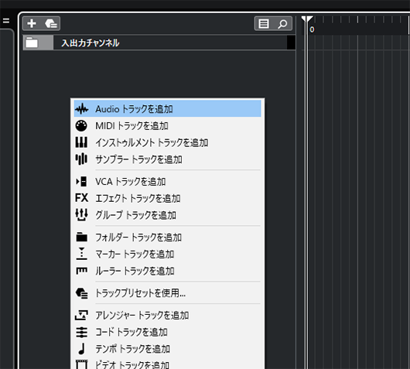410x369 pixels.
Task: Choose インストゥルメント トラックを追加
Action: pyautogui.click(x=167, y=142)
